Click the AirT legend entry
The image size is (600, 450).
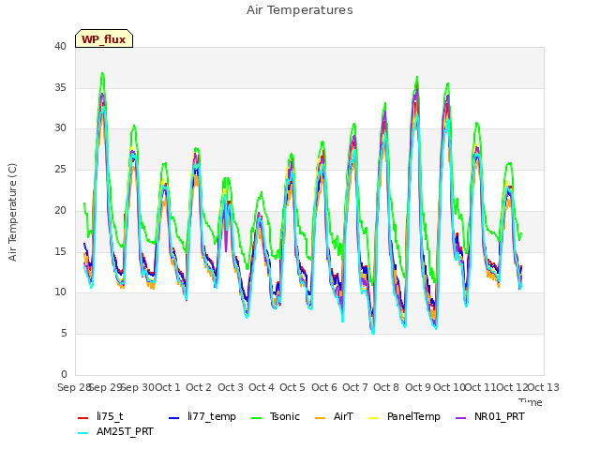pyautogui.click(x=334, y=416)
